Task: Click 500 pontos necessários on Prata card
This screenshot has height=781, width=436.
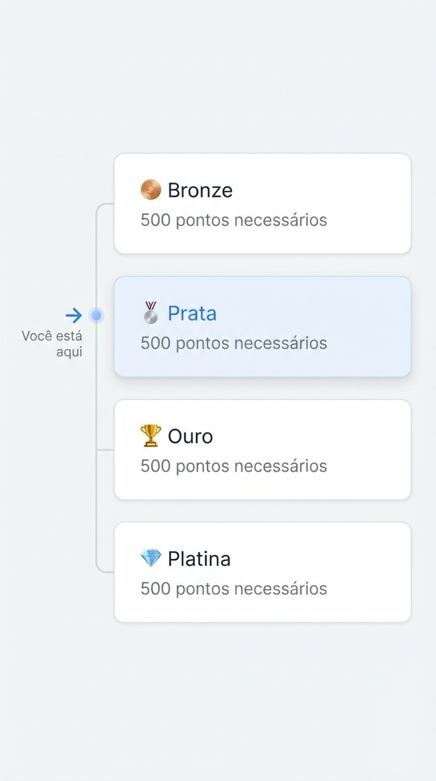Action: [x=233, y=343]
